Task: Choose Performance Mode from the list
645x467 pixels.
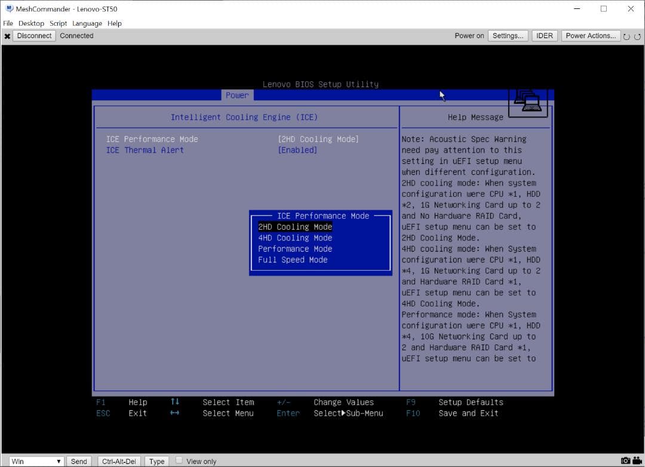Action: click(295, 249)
